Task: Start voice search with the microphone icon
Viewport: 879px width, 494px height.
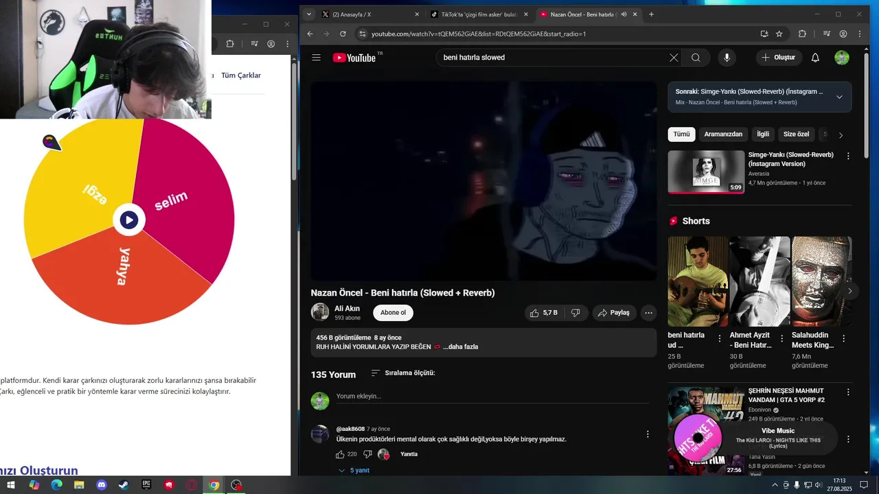Action: [x=727, y=58]
